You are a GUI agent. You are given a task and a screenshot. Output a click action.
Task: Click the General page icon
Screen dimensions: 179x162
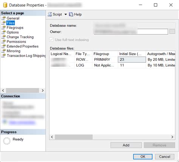pyautogui.click(x=3, y=18)
